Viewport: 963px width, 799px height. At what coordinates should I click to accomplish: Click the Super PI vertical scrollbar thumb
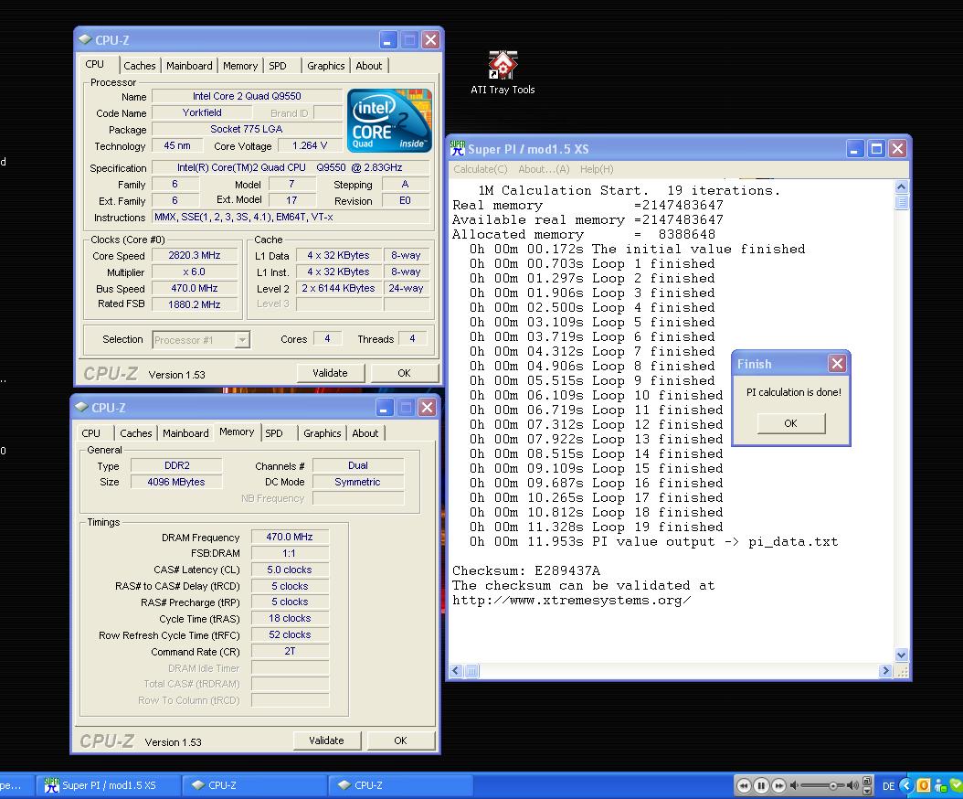901,202
